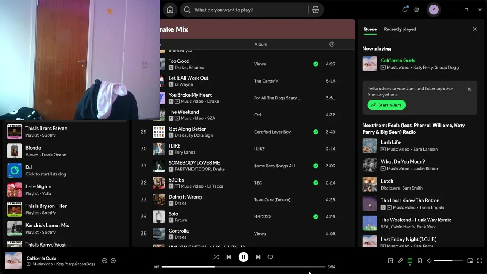
Task: Skip to next track
Action: pos(258,257)
